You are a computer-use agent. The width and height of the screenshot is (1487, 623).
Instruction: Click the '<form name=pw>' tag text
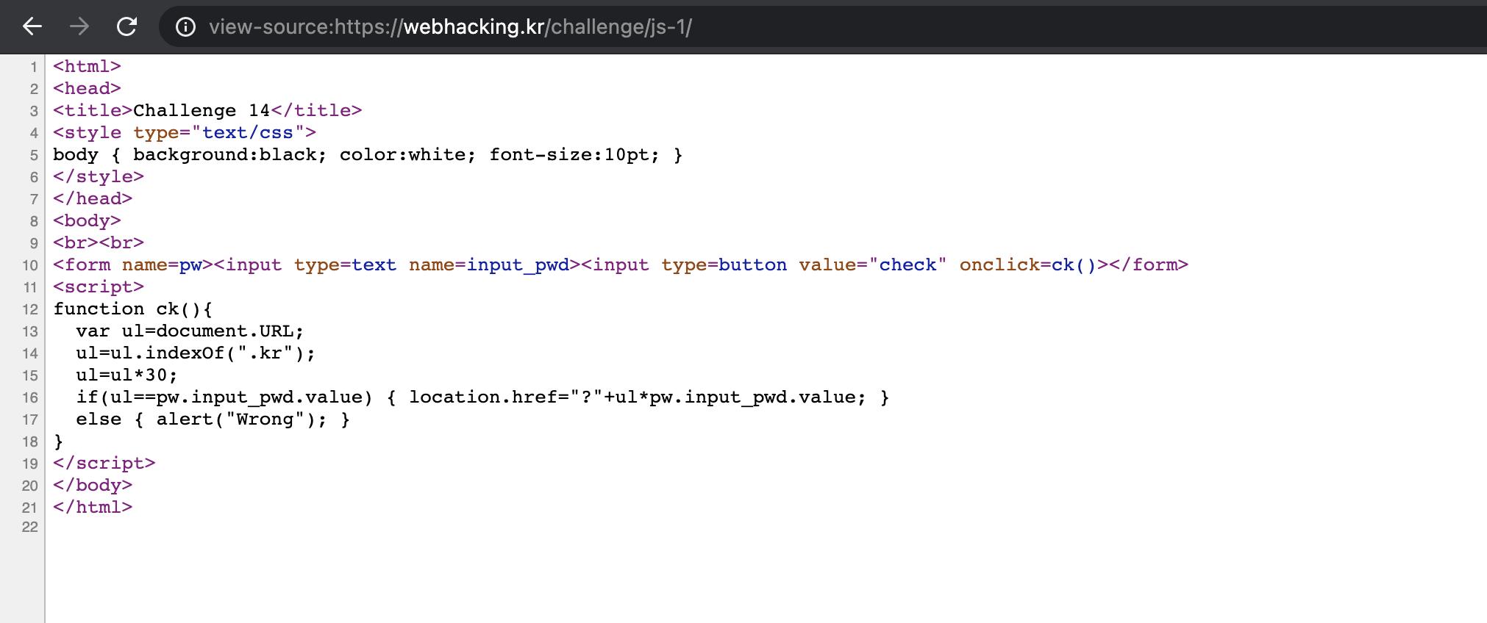click(133, 264)
